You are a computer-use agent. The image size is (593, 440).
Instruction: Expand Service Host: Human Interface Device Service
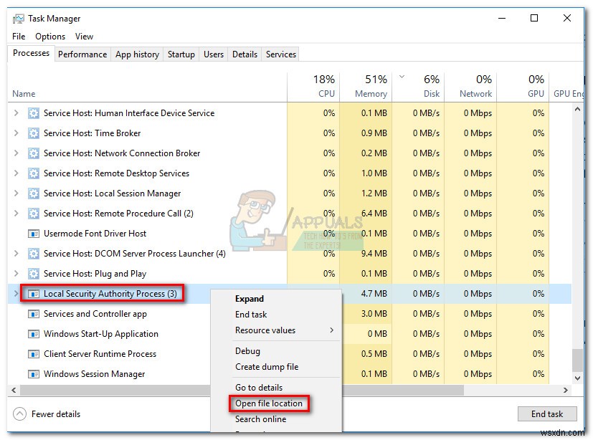pos(16,113)
